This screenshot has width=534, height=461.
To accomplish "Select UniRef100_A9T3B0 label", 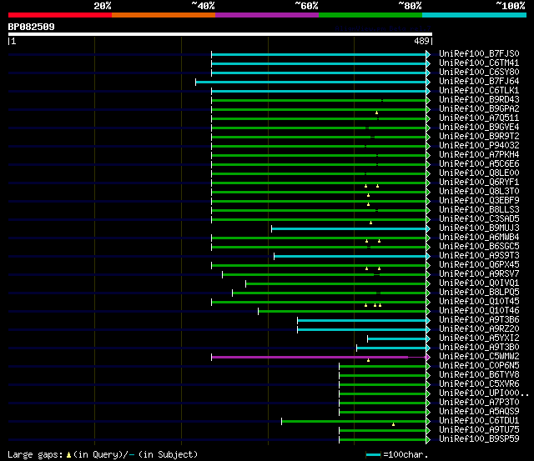I will 479,348.
